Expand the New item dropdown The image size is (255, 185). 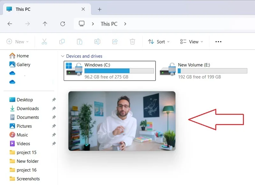(18, 42)
